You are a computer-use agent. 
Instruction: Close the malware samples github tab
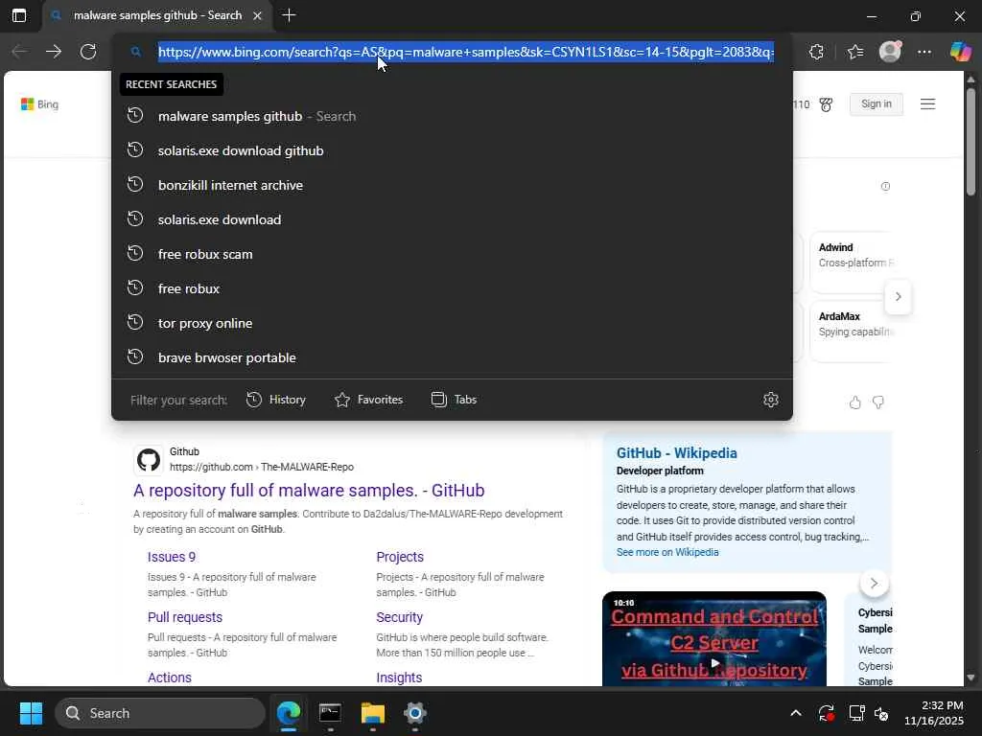tap(257, 15)
